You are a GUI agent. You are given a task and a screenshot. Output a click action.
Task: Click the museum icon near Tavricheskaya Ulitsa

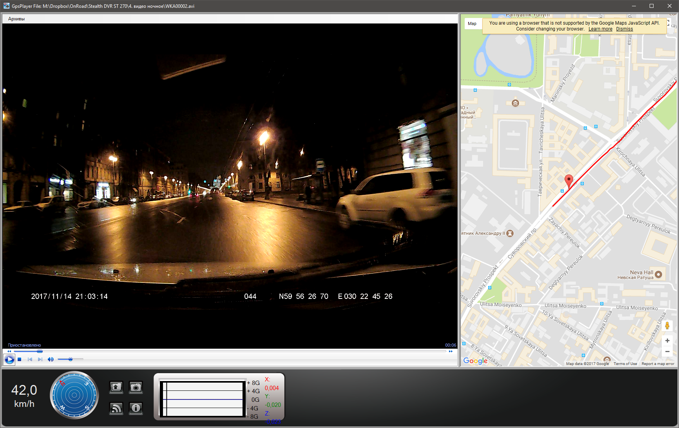(516, 103)
